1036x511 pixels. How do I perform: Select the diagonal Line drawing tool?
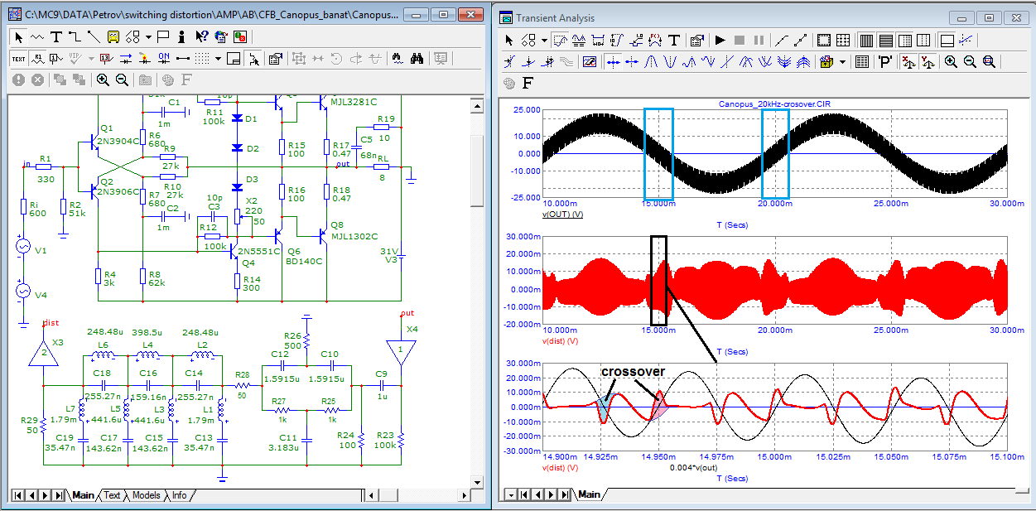click(x=94, y=36)
